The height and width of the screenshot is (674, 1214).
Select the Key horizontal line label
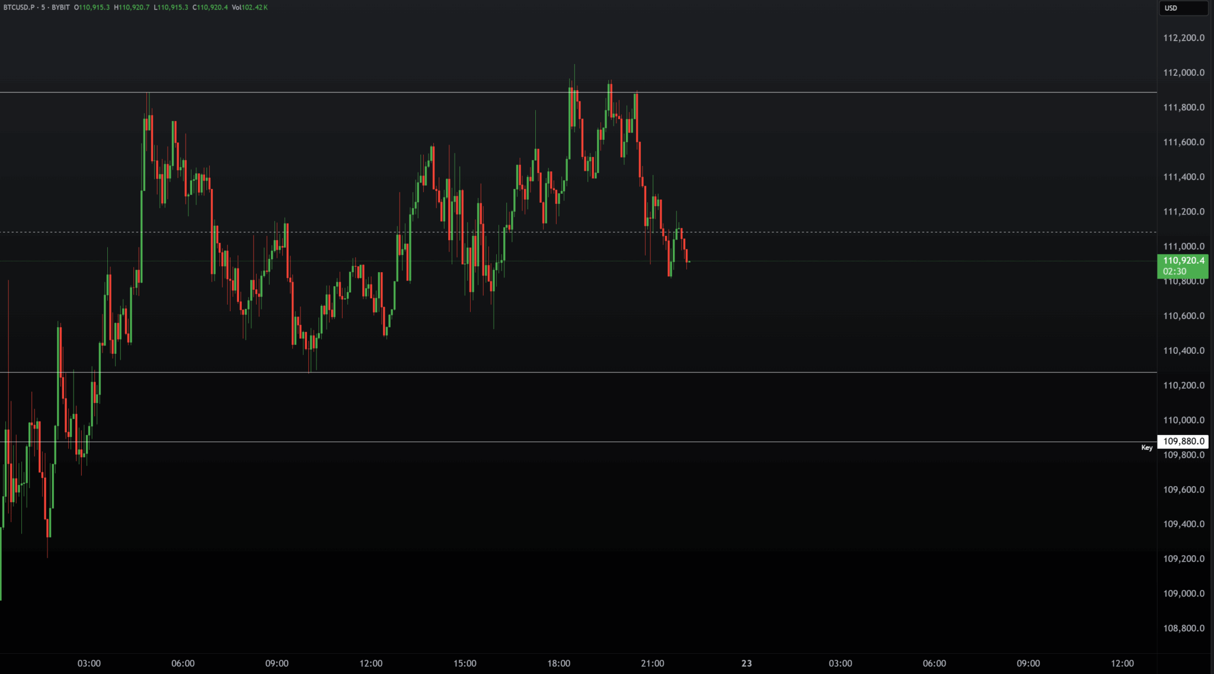(x=1146, y=448)
